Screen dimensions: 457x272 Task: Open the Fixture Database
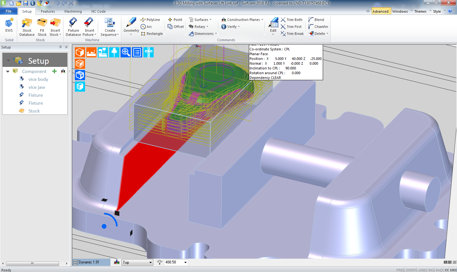pos(73,27)
